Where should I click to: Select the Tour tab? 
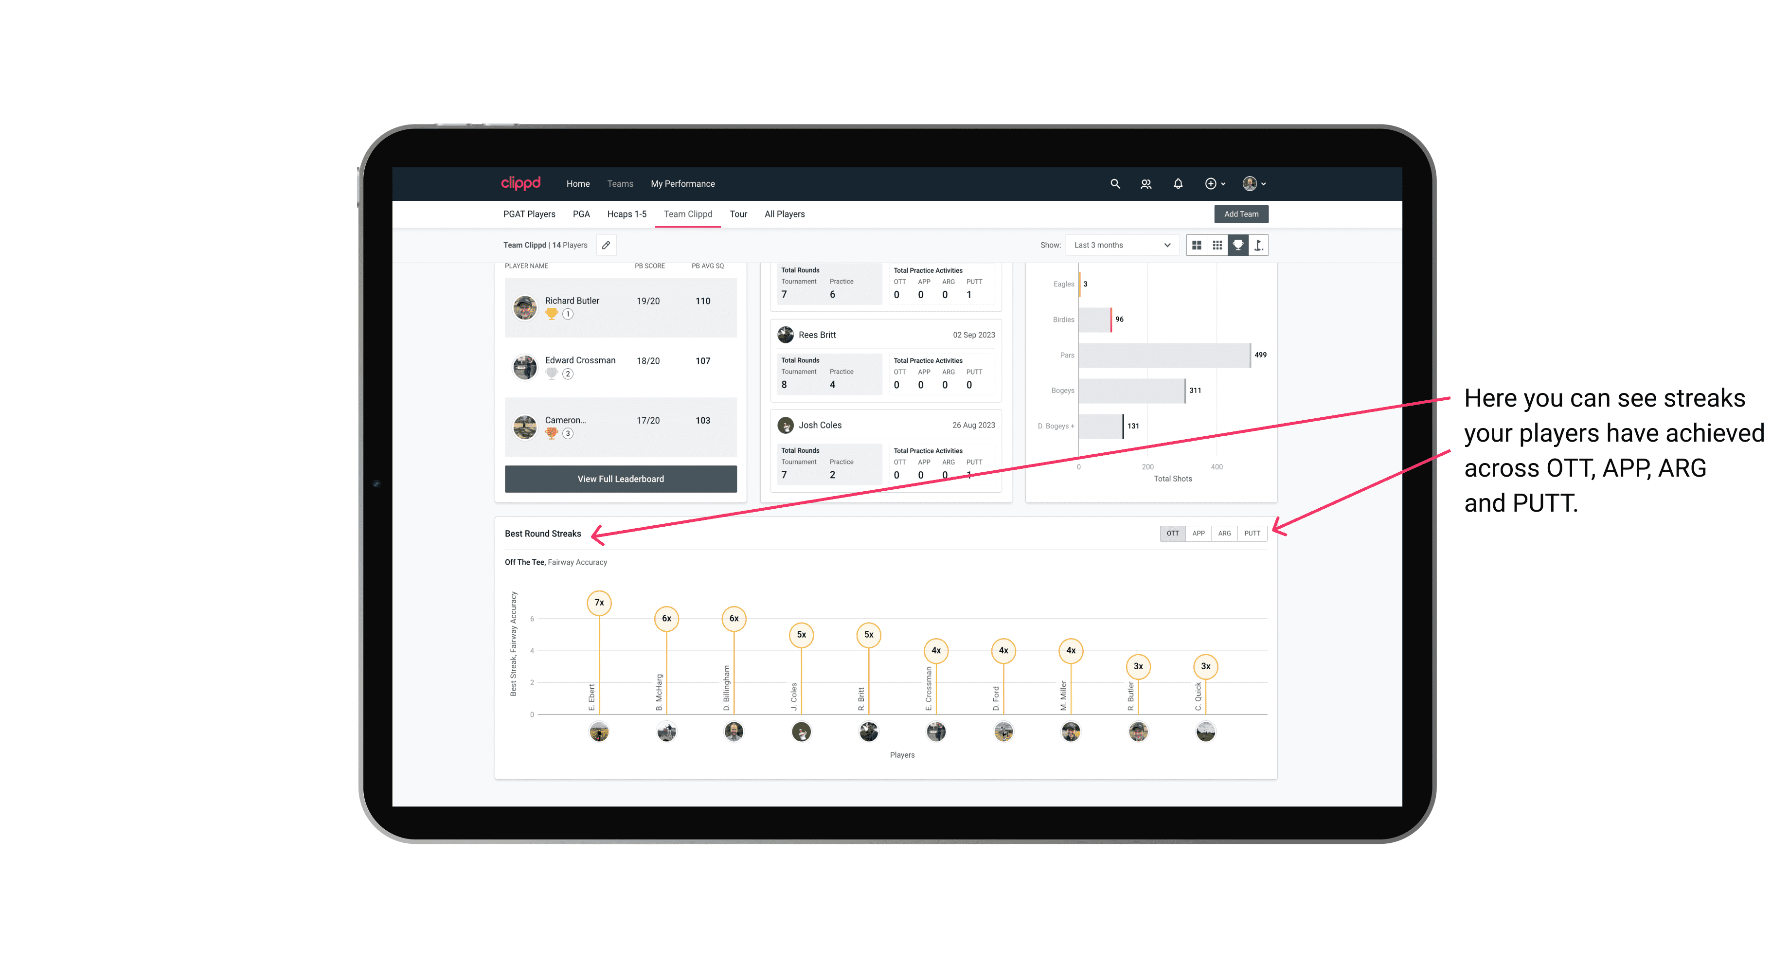(x=738, y=214)
